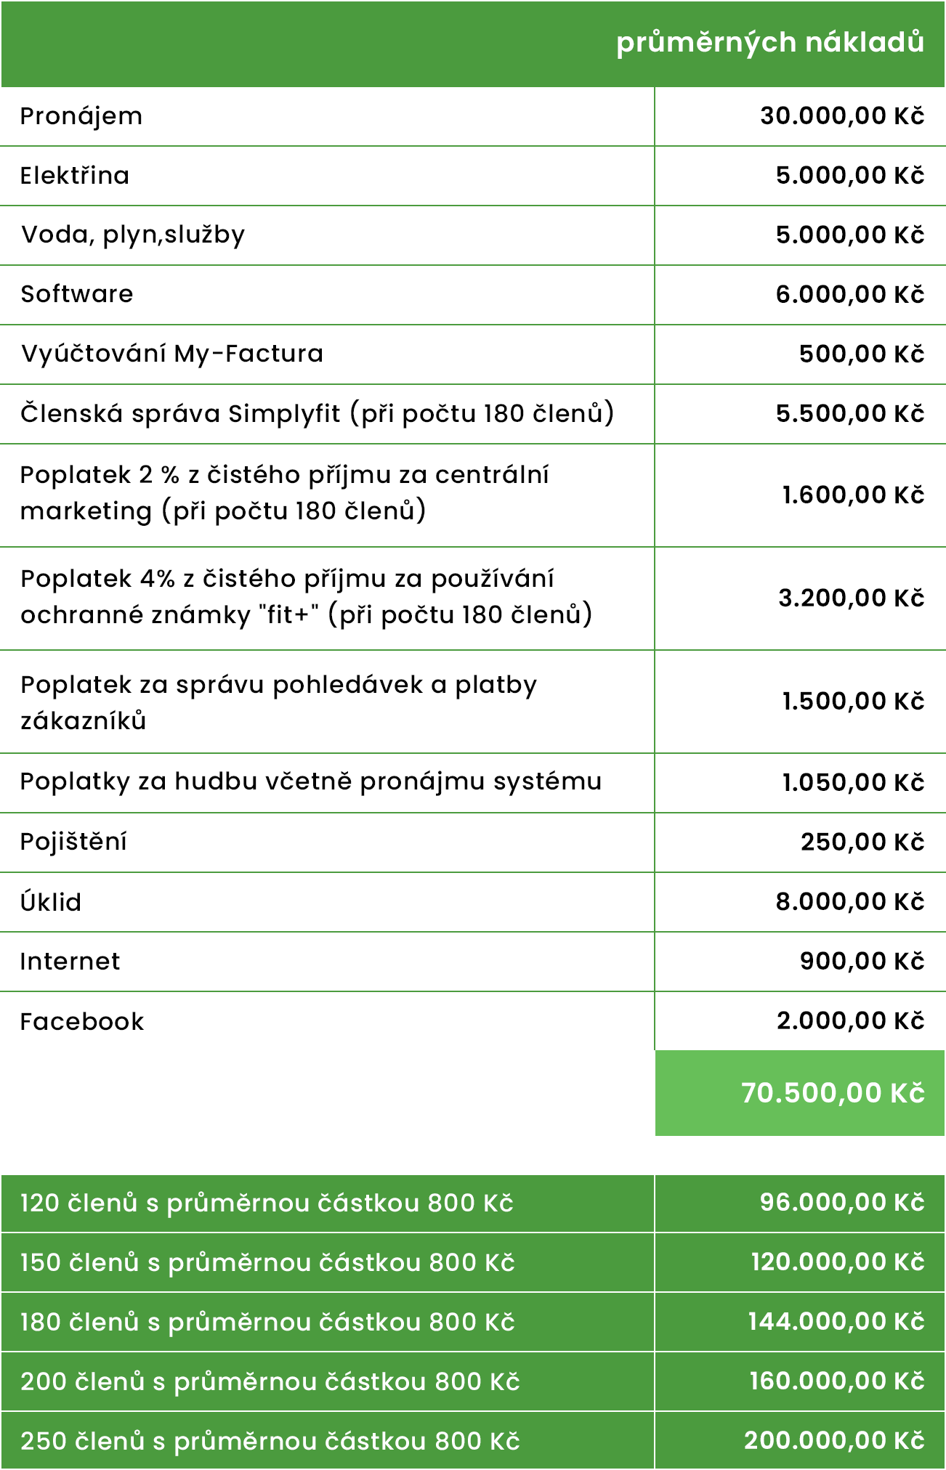Click the Poplatky za hudbu row
The height and width of the screenshot is (1470, 946).
tap(473, 783)
